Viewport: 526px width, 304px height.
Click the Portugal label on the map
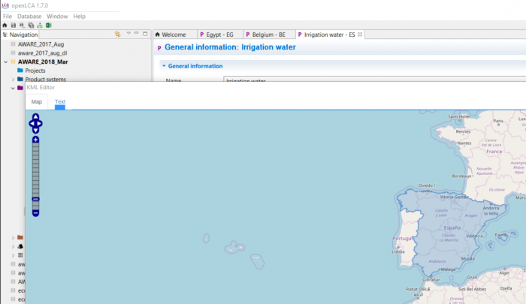click(402, 238)
